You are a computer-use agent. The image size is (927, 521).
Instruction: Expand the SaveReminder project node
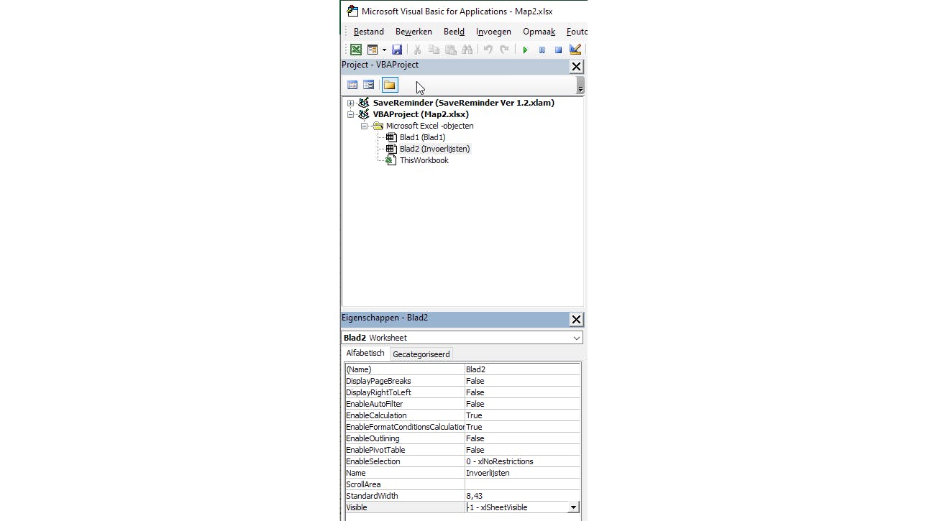[351, 103]
